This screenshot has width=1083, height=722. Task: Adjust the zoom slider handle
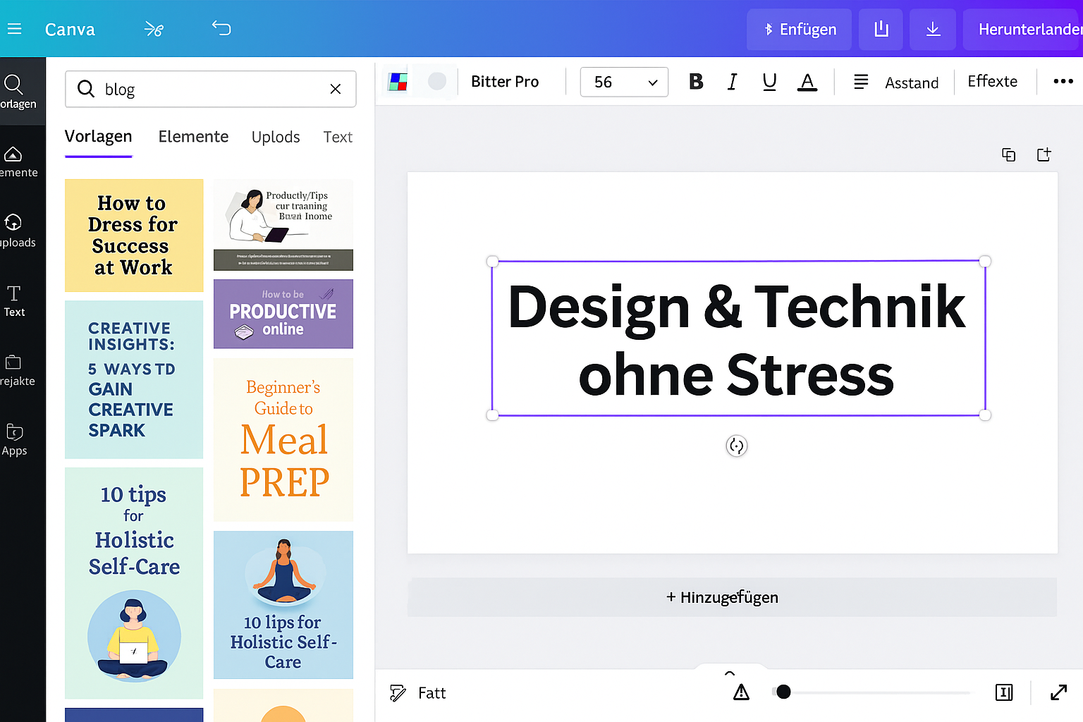[x=783, y=692]
